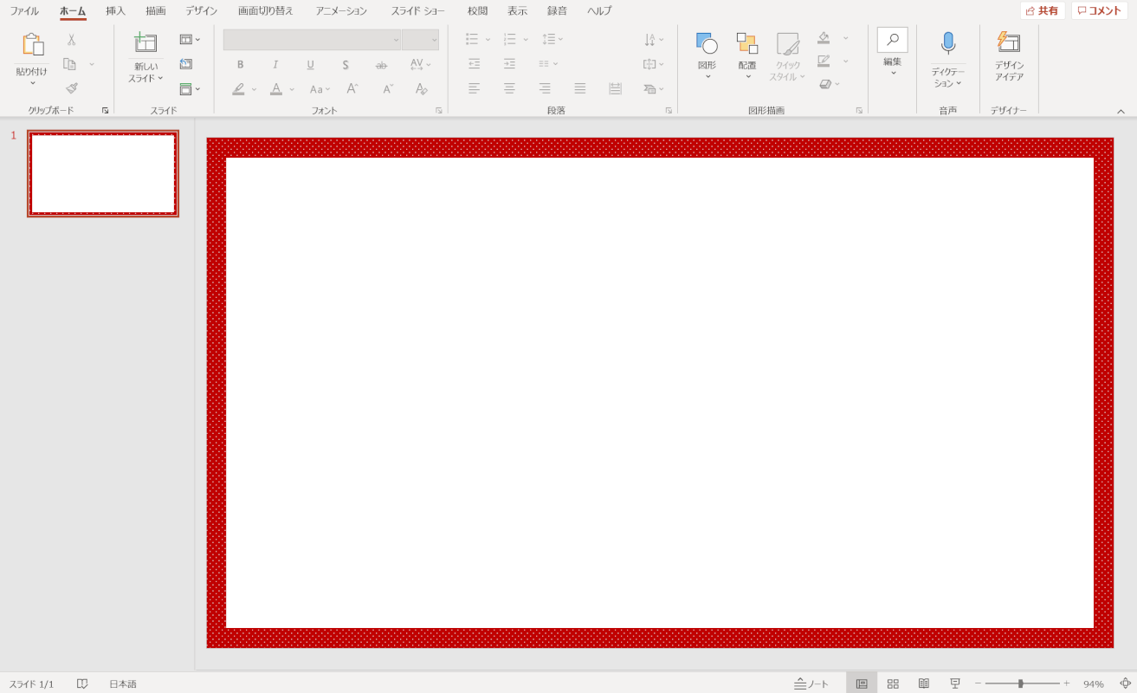
Task: Toggle align text left
Action: tap(474, 88)
